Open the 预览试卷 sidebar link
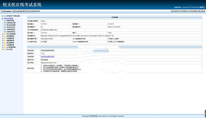The height and width of the screenshot is (118, 206). pyautogui.click(x=17, y=16)
